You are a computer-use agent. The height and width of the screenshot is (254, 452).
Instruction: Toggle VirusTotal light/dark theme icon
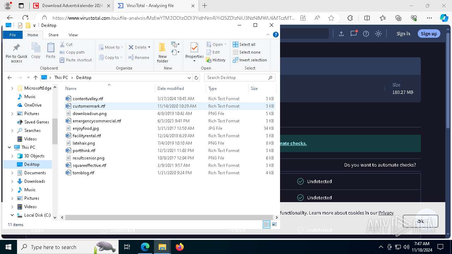click(x=378, y=34)
